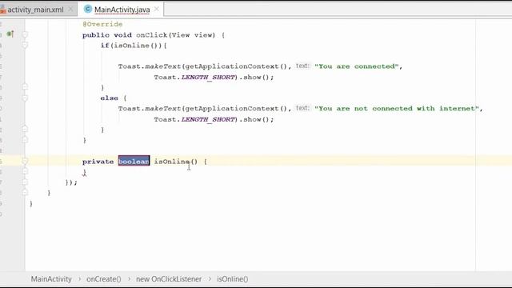Collapse the else block fold marker
The width and height of the screenshot is (512, 288).
coord(25,98)
